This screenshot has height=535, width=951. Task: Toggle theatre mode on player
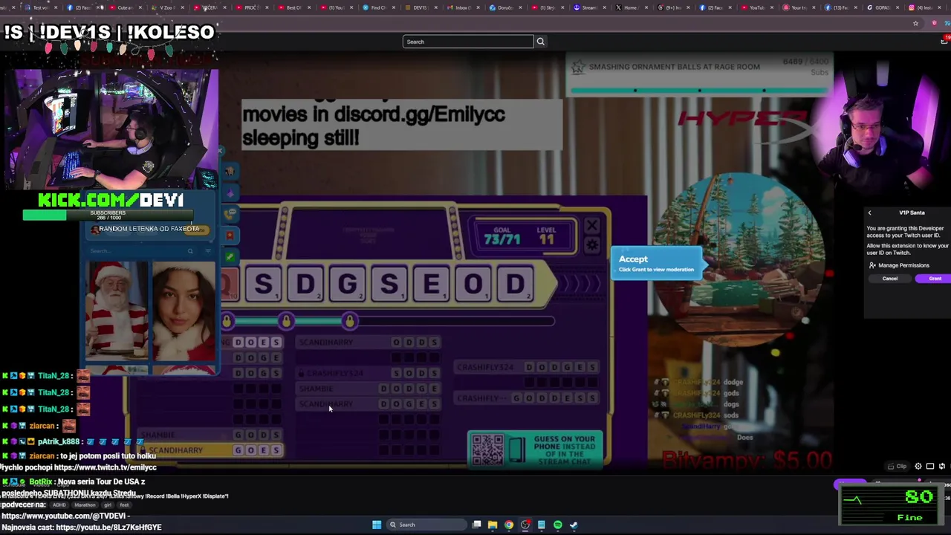coord(930,467)
